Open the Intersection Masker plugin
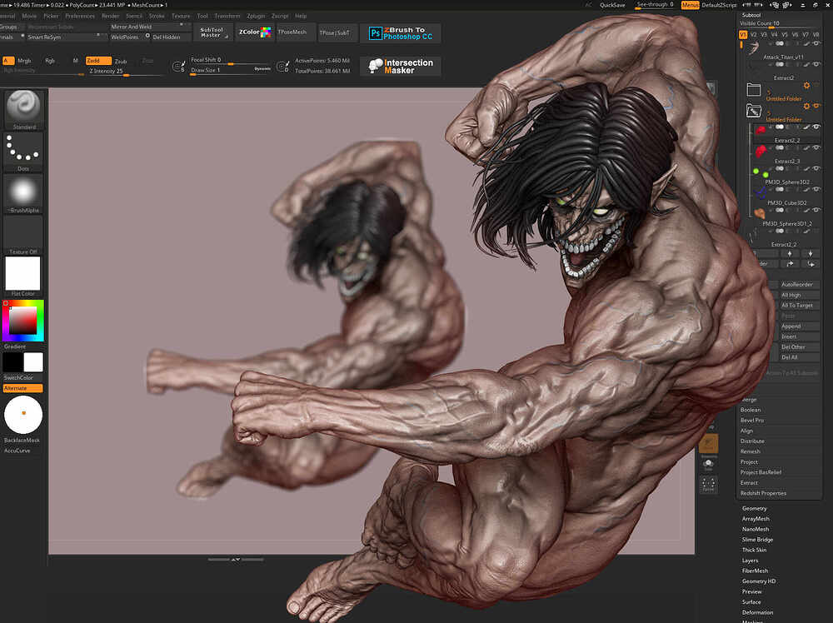 point(401,67)
